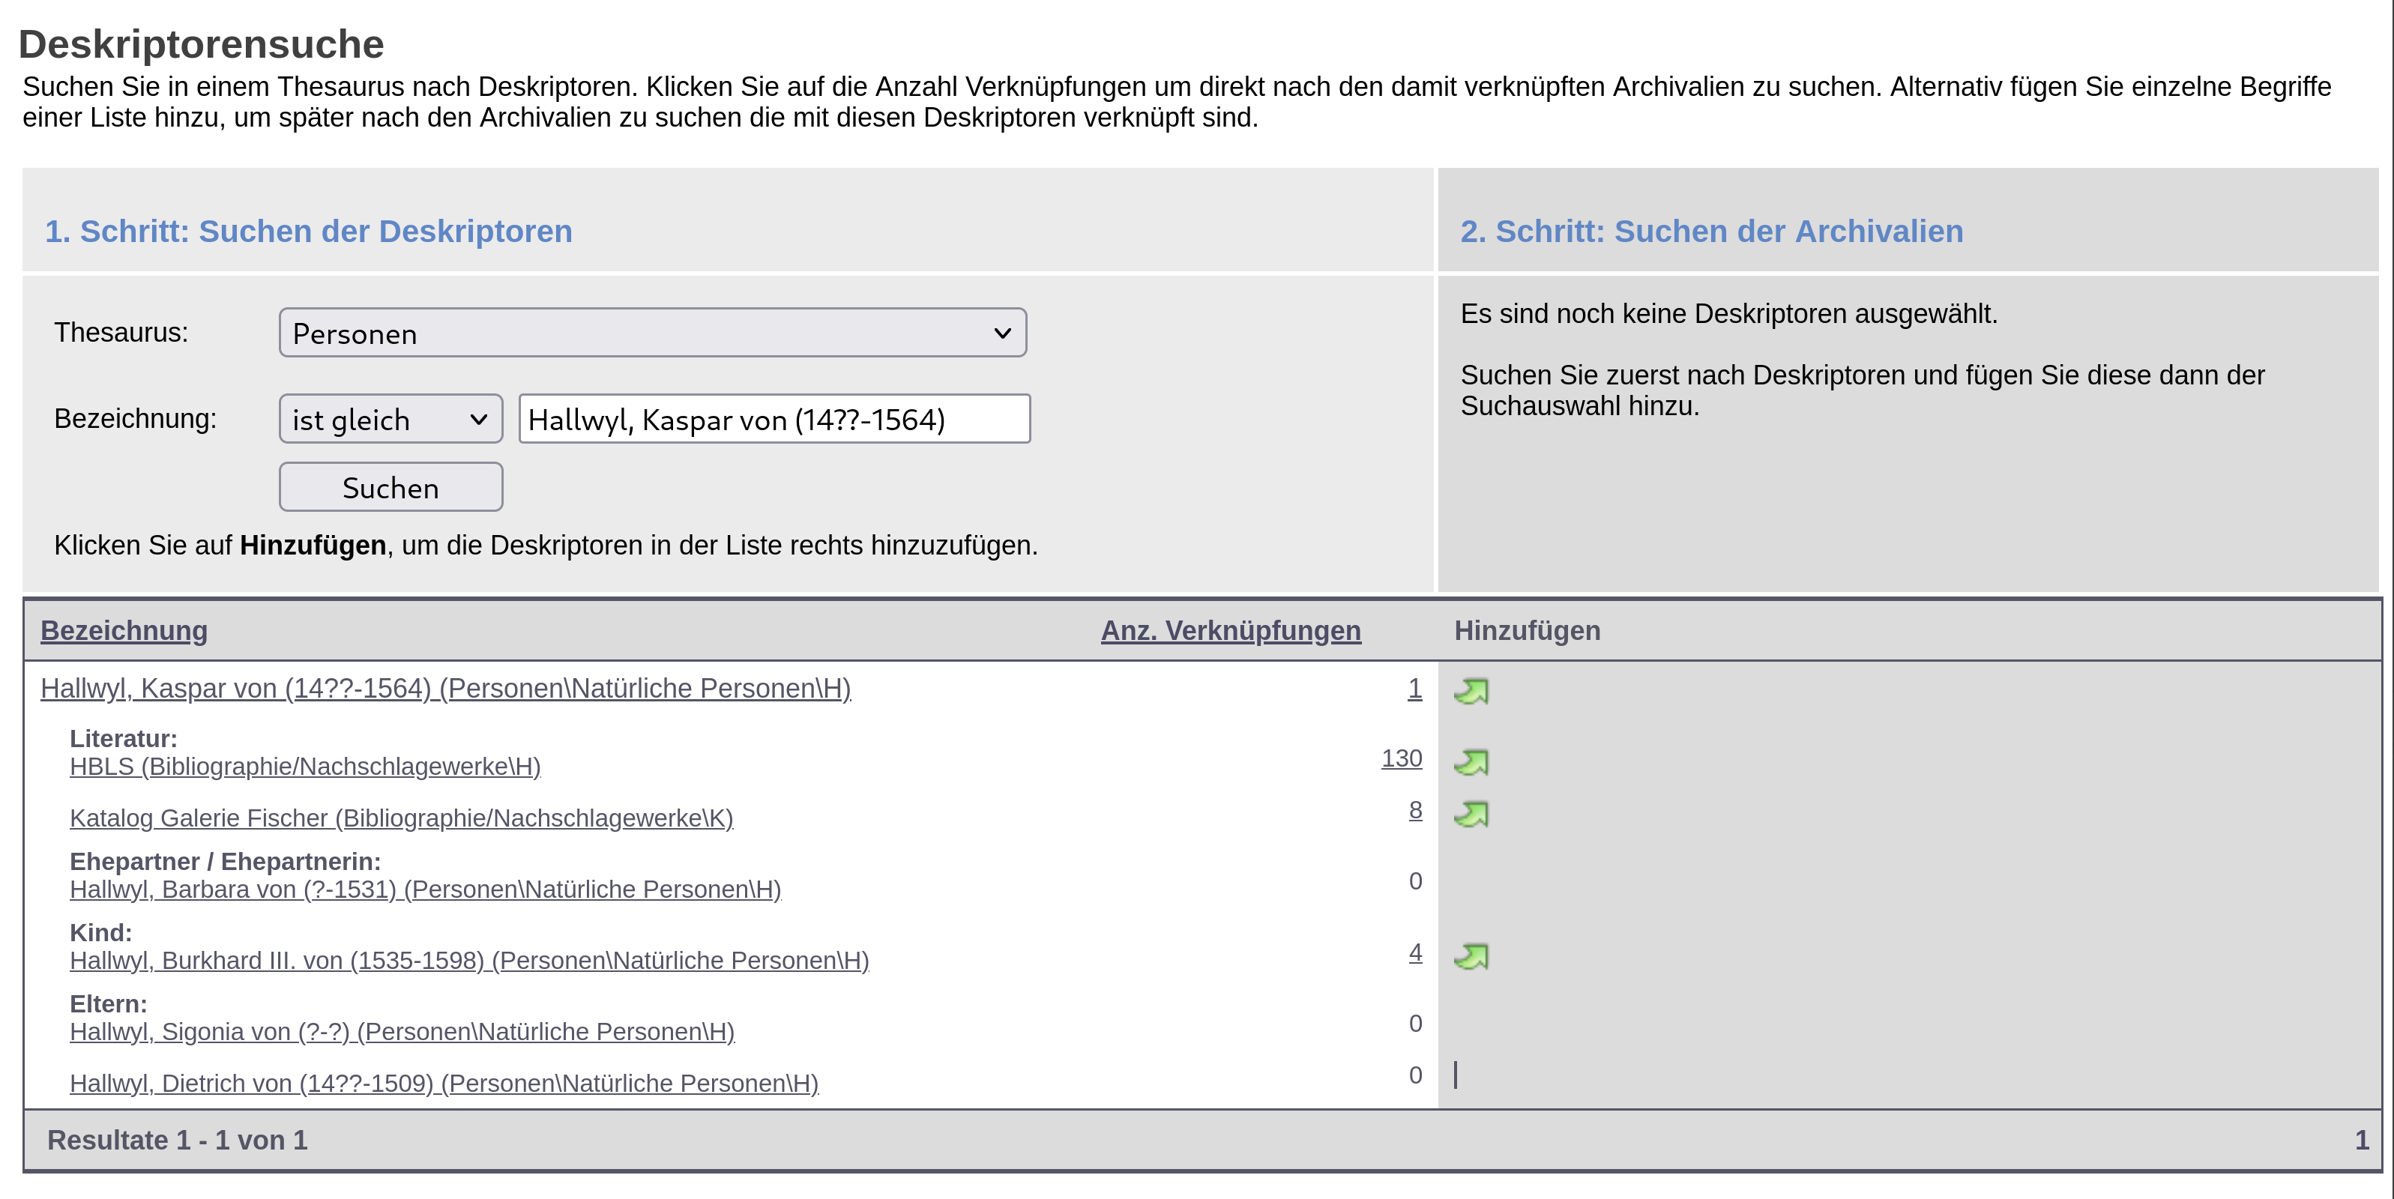Viewport: 2394px width, 1199px height.
Task: Click the Suchen button
Action: point(391,487)
